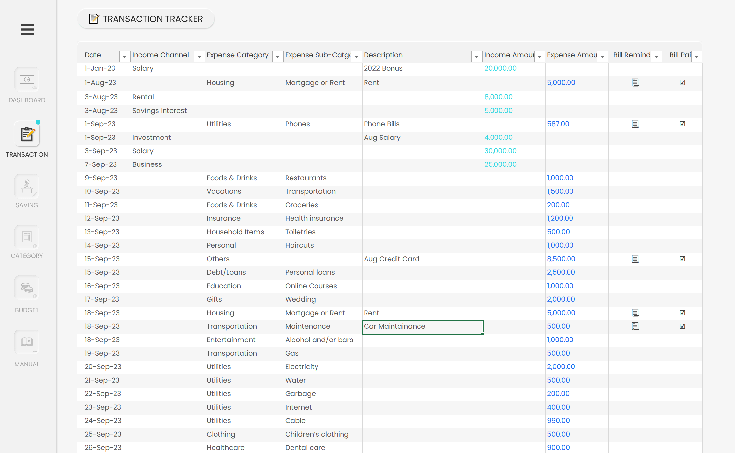Go to the Saving sidebar icon

point(27,187)
